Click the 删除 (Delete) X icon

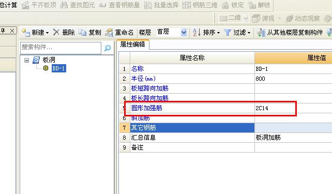click(x=56, y=32)
